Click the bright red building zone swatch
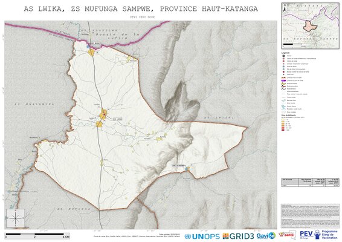 283,128
